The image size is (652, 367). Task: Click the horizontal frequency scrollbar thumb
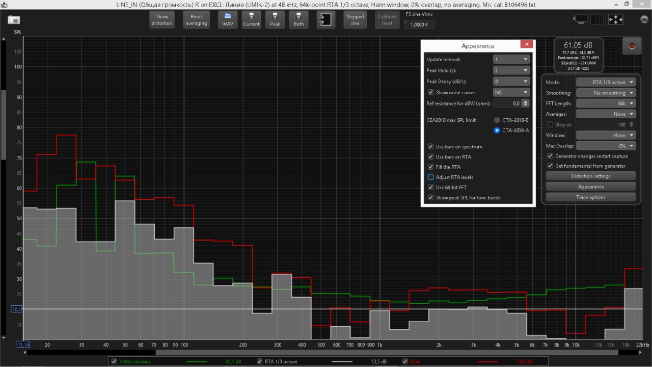tap(387, 352)
